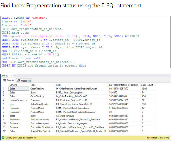Select PXML_Store_Demographics index cell
Image resolution: width=180 pixels, height=144 pixels.
click(x=70, y=92)
